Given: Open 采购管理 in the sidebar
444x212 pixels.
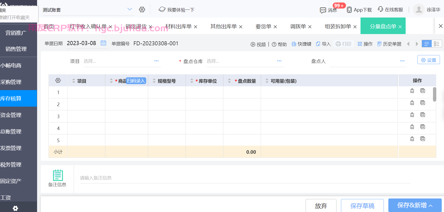Looking at the screenshot, I should [x=11, y=82].
